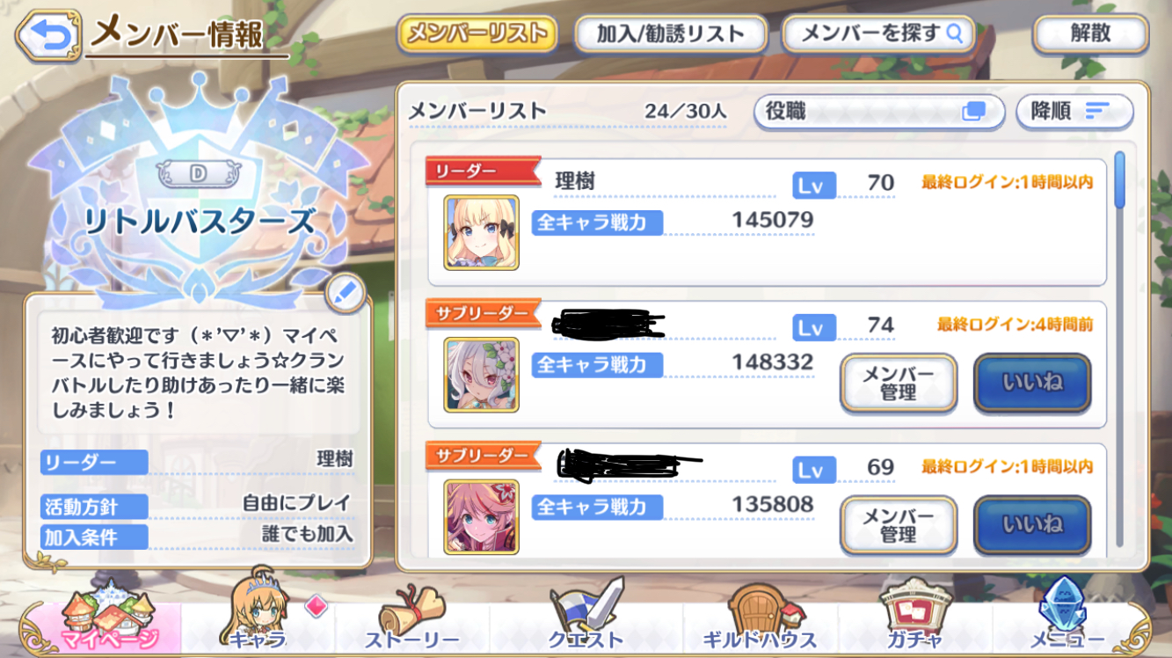Open キャラ character icon in bottom bar
The image size is (1172, 658).
point(257,614)
